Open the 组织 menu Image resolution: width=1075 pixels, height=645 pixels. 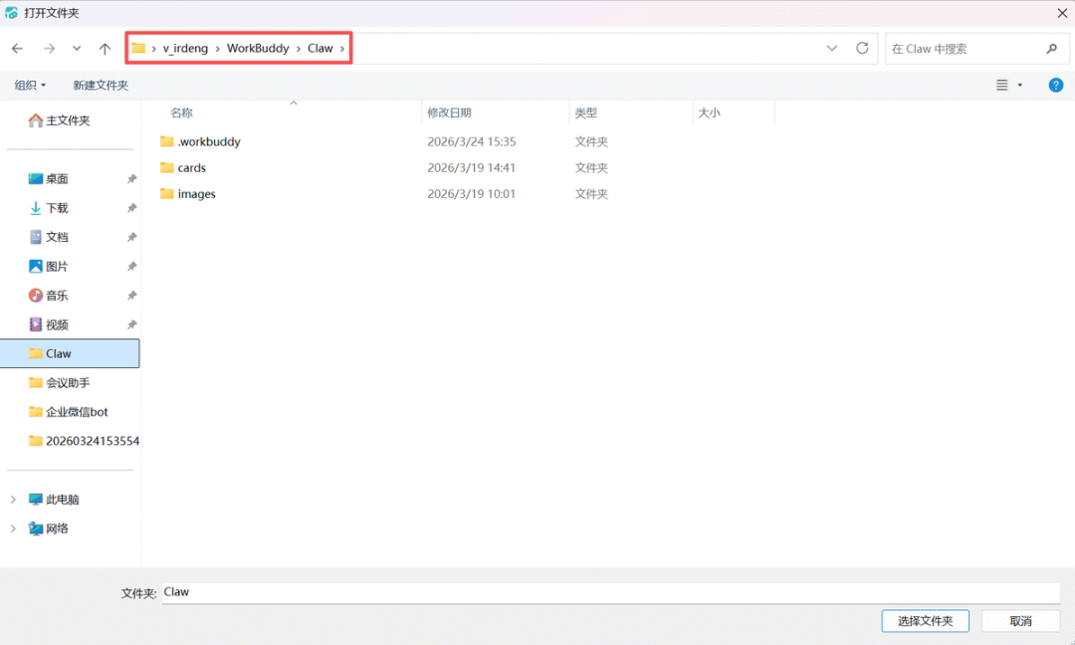30,85
